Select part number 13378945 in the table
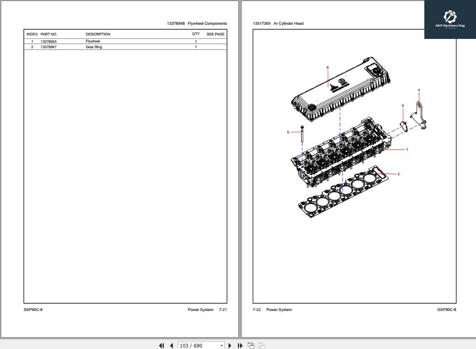Viewport: 476px width, 349px height. pyautogui.click(x=49, y=41)
